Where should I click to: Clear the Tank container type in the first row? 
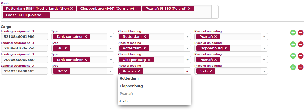[86, 37]
